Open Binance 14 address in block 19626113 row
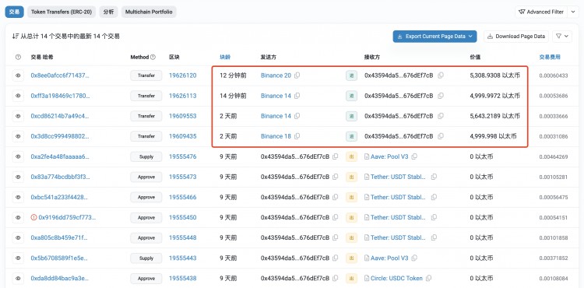 276,96
